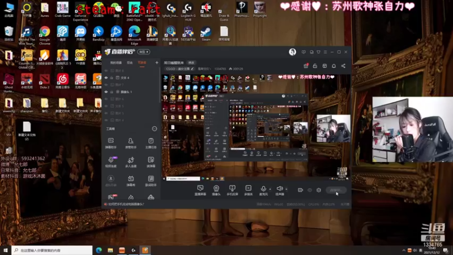453x255 pixels.
Task: Select the 文本 4 layer row
Action: click(x=131, y=78)
